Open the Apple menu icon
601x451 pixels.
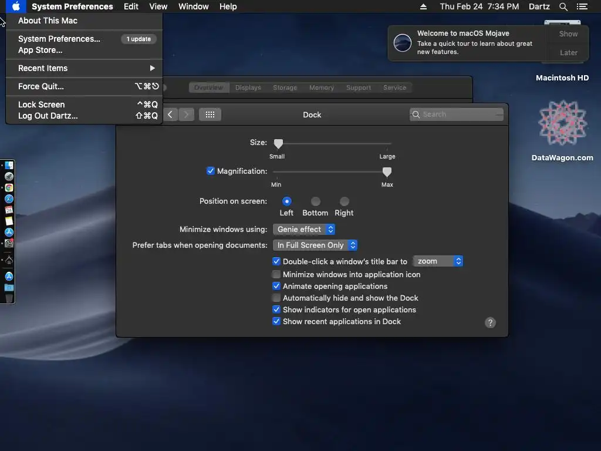[x=16, y=6]
